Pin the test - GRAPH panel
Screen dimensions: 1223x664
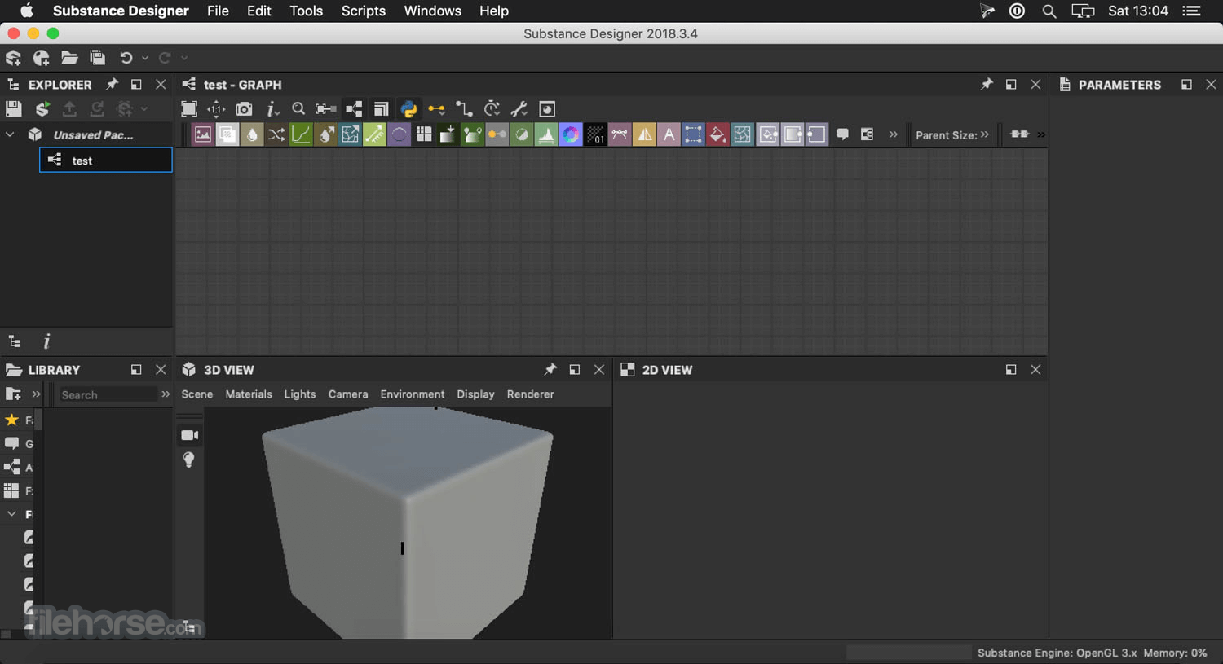coord(987,85)
